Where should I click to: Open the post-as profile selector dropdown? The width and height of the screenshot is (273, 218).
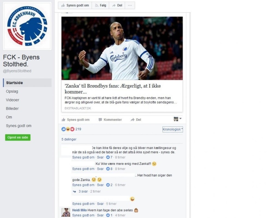coord(178,119)
